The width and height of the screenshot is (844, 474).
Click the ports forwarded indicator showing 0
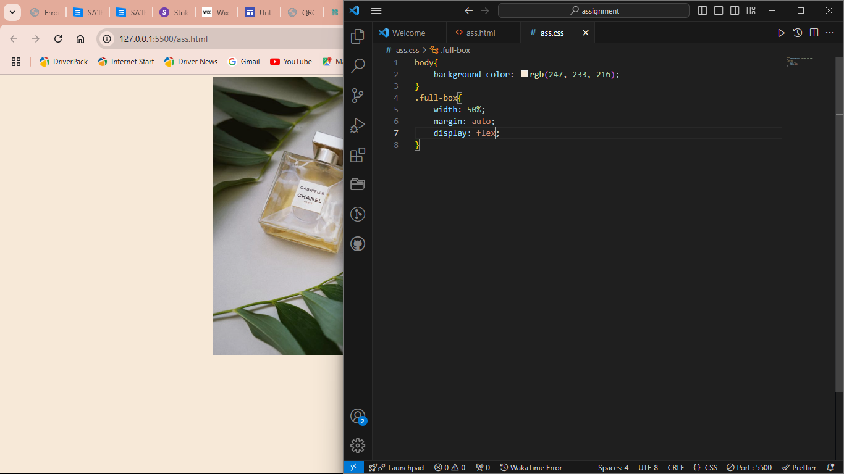[x=483, y=467]
